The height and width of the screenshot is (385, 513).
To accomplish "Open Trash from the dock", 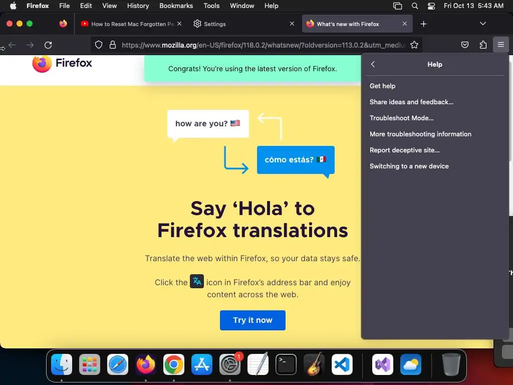I will tap(451, 364).
